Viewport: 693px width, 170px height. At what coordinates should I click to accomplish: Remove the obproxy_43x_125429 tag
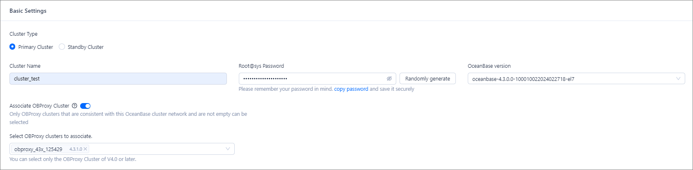(85, 149)
